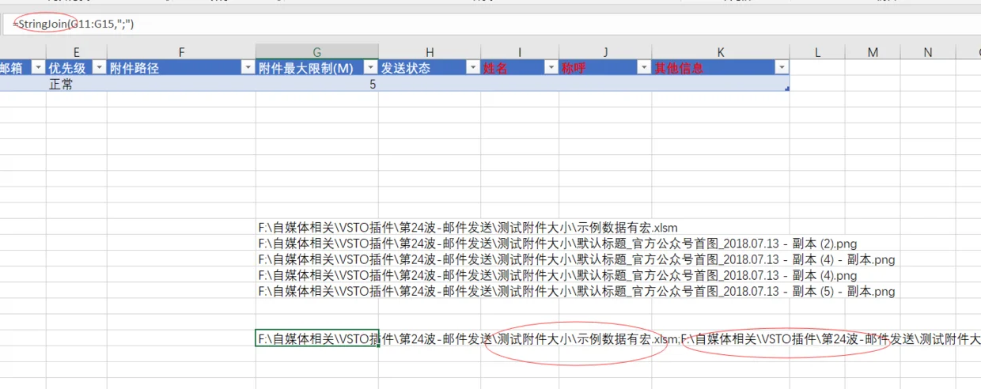Click the 附件最大限制(M) header cell
This screenshot has width=981, height=389.
coord(317,68)
